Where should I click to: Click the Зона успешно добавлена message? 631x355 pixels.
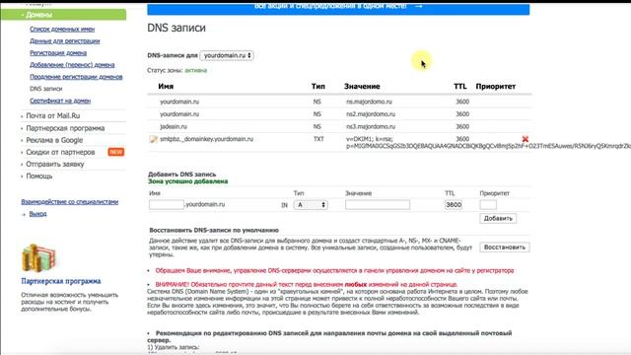pyautogui.click(x=188, y=181)
